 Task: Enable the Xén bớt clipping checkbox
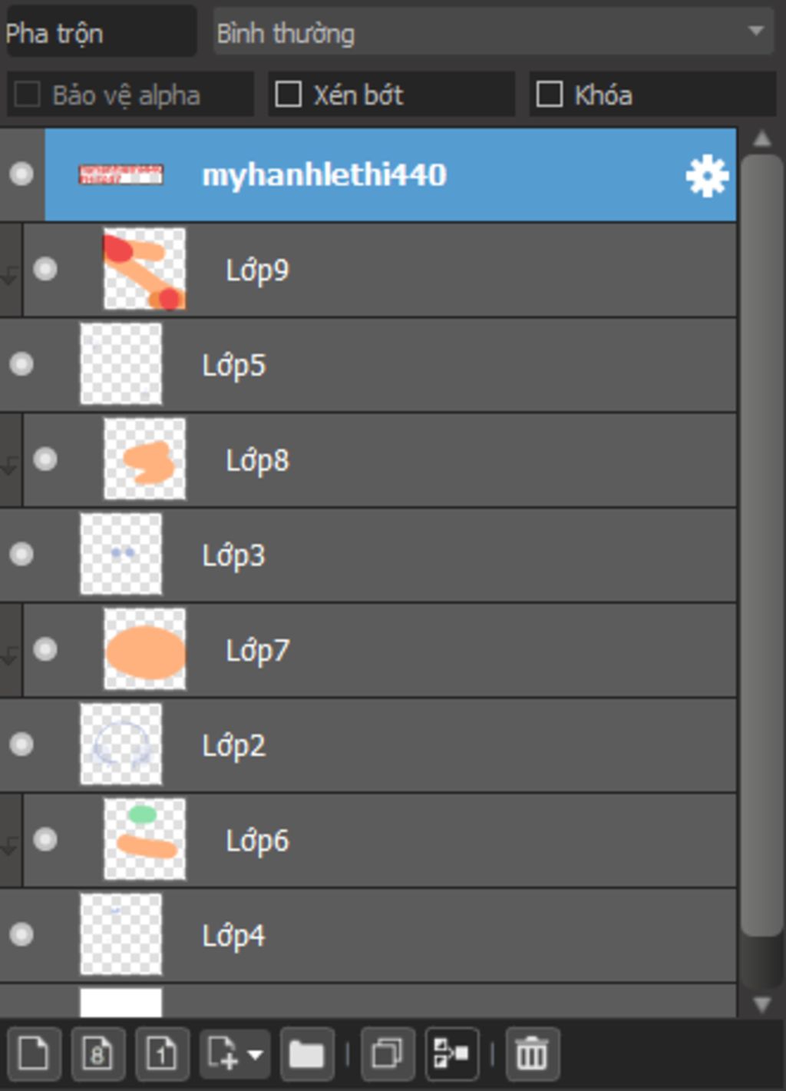pyautogui.click(x=288, y=95)
